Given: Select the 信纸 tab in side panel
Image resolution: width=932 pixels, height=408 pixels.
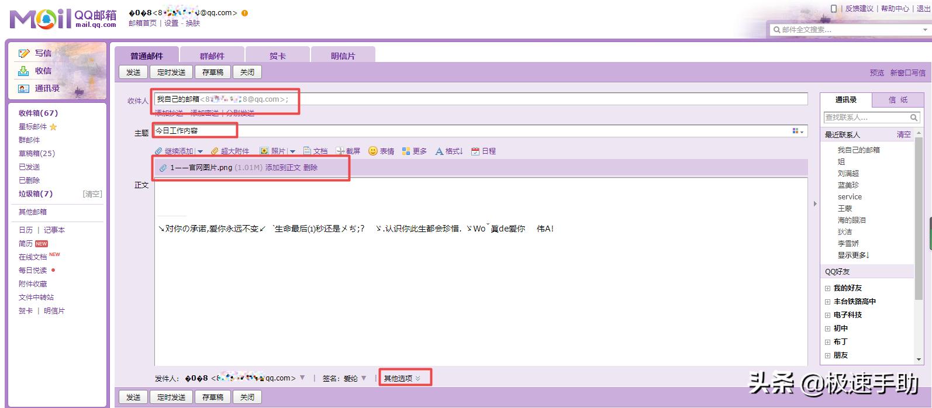Looking at the screenshot, I should coord(898,100).
